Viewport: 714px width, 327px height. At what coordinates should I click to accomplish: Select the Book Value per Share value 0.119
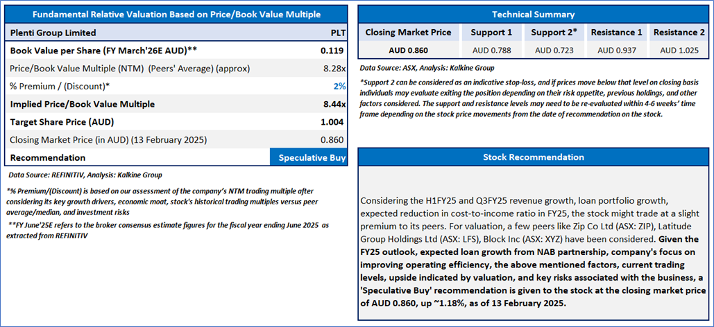click(x=333, y=51)
